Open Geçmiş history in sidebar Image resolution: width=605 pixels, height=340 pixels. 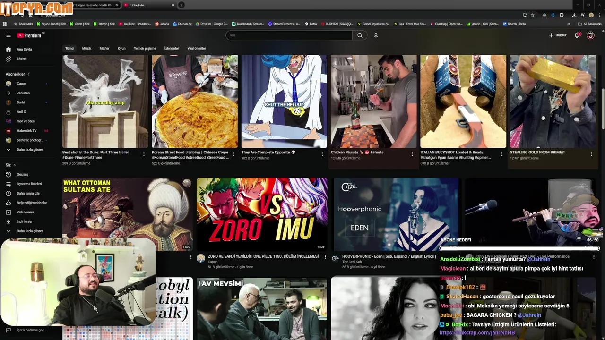coord(22,174)
